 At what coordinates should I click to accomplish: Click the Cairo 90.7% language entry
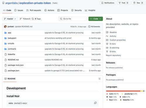coord(112,94)
